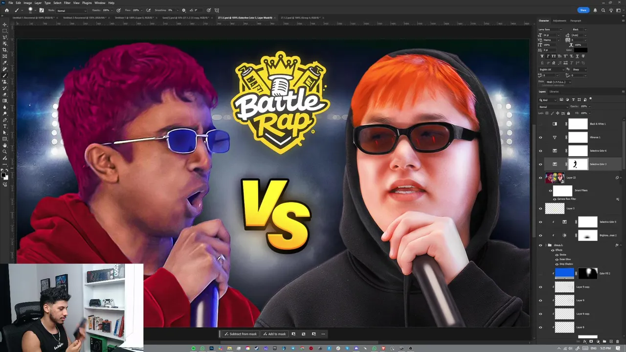Toggle Drop Shadow effect visibility
The width and height of the screenshot is (626, 352).
pyautogui.click(x=557, y=264)
